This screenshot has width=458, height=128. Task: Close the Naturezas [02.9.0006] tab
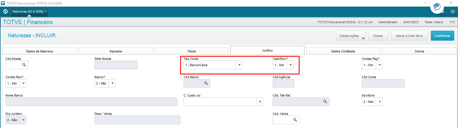click(x=46, y=11)
